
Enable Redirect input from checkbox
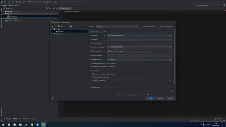coord(92,81)
